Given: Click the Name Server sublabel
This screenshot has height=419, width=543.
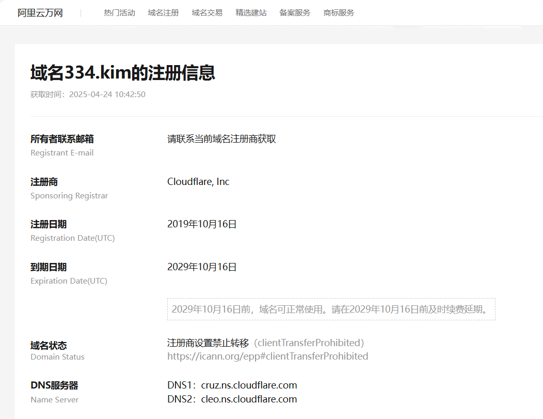Looking at the screenshot, I should [x=54, y=399].
